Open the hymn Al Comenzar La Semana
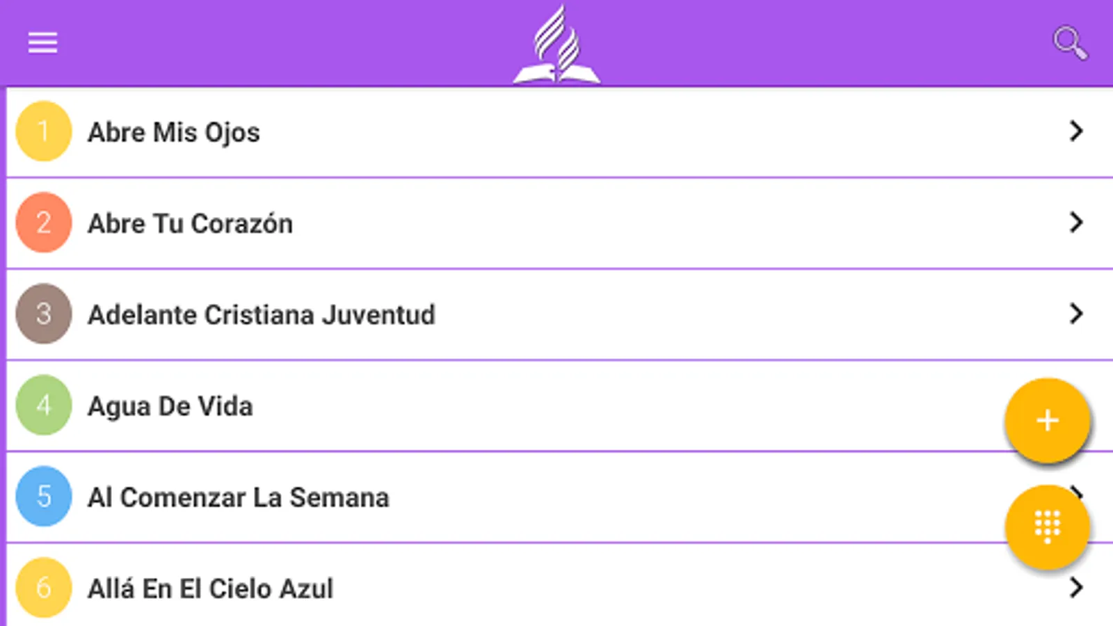Image resolution: width=1113 pixels, height=626 pixels. [238, 497]
